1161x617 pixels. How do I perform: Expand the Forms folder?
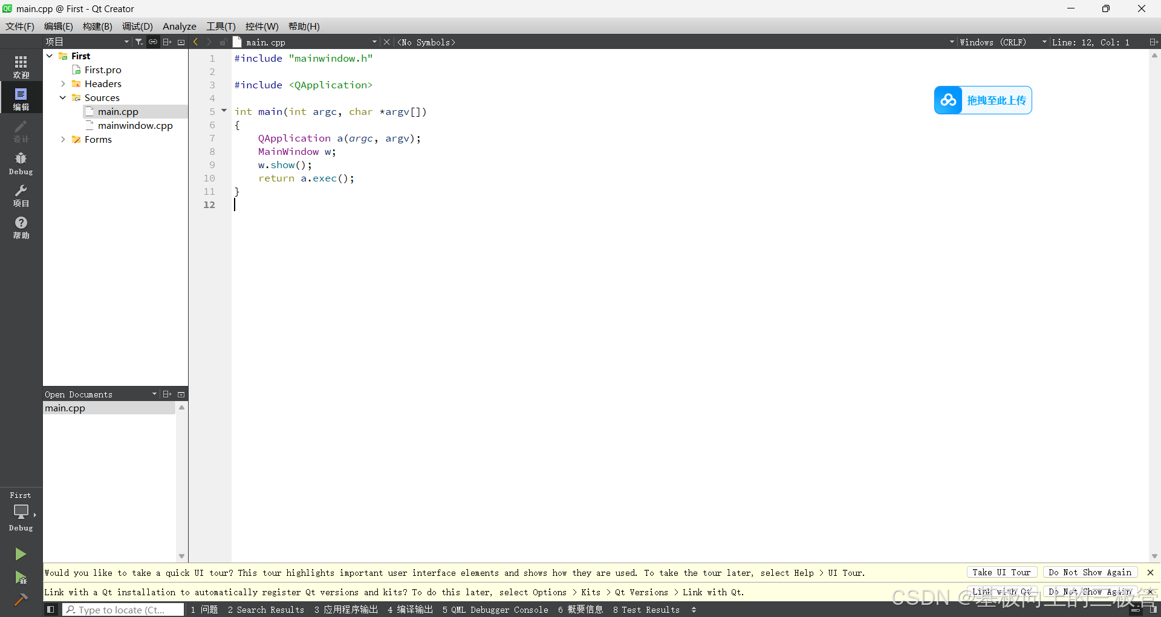63,139
